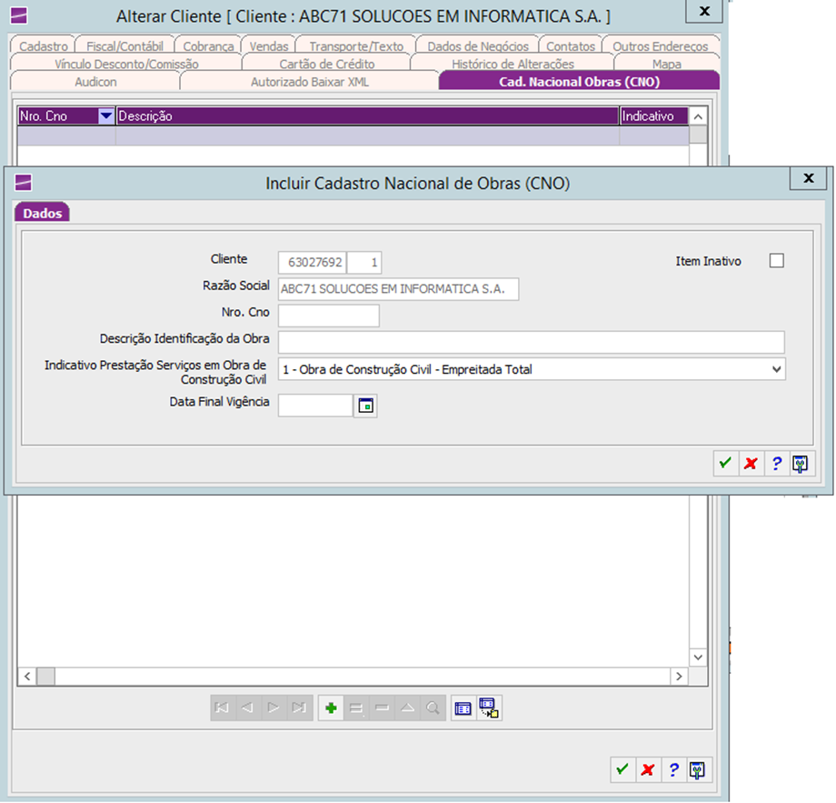Open the Cartão de Crédito tab
The height and width of the screenshot is (803, 836).
[x=327, y=64]
